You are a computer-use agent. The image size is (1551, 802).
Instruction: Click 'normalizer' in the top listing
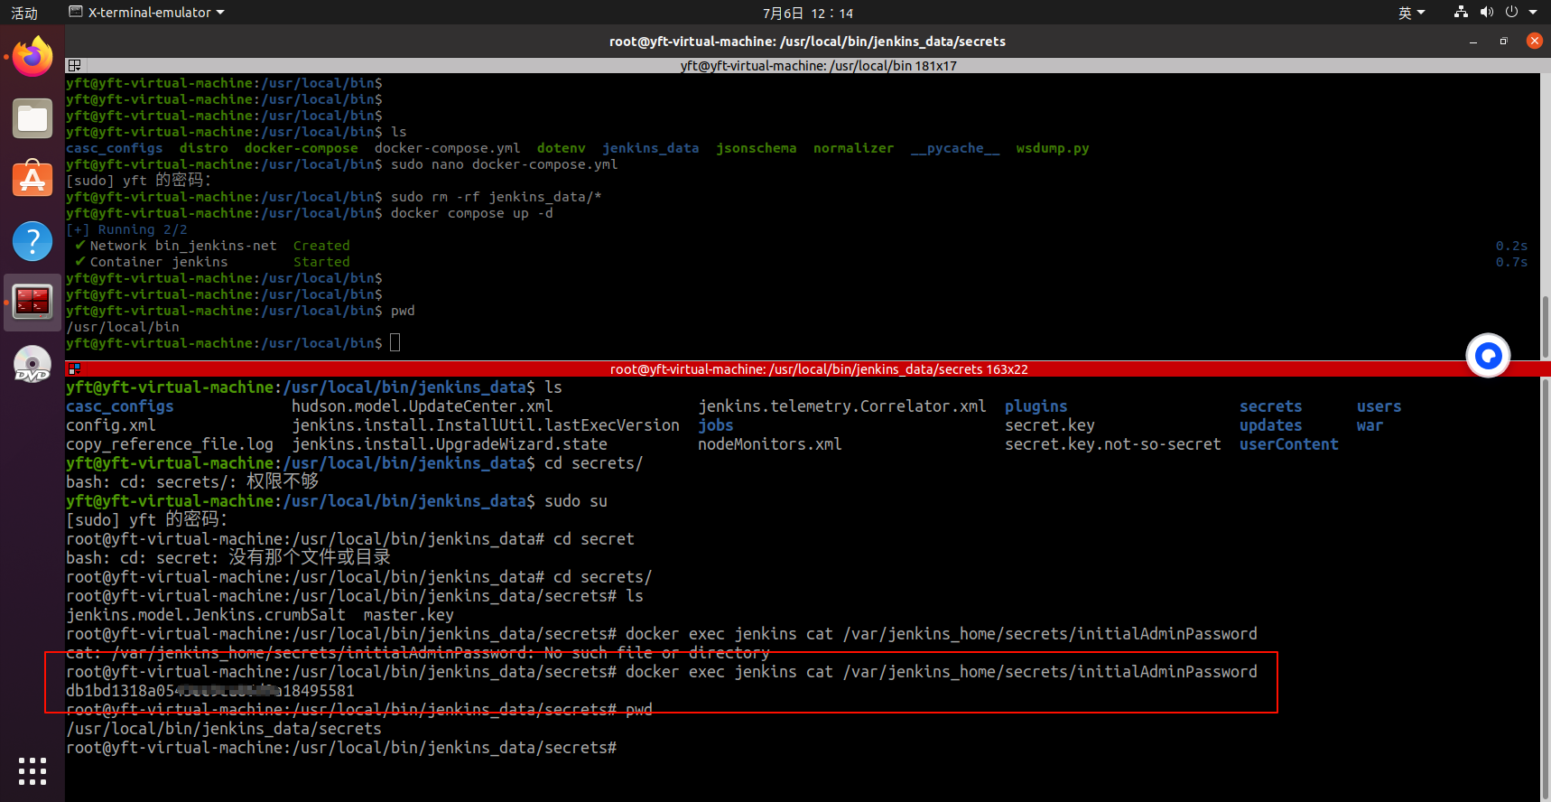pyautogui.click(x=853, y=148)
